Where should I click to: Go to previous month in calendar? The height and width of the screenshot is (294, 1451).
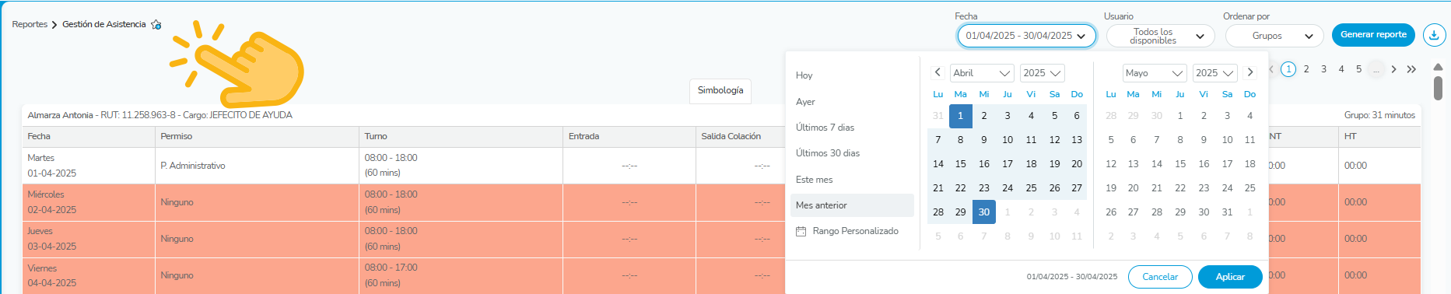938,72
